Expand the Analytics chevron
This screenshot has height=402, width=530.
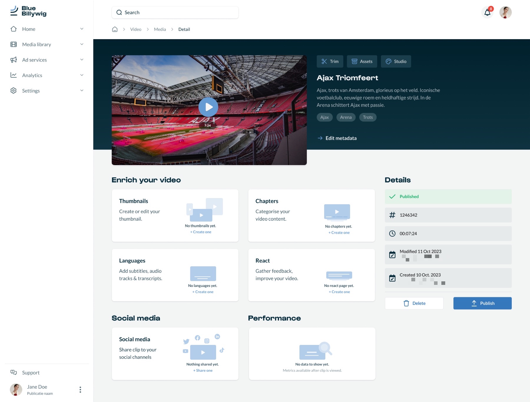click(82, 75)
